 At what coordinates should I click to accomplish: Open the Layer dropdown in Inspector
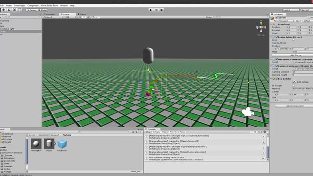click(308, 21)
